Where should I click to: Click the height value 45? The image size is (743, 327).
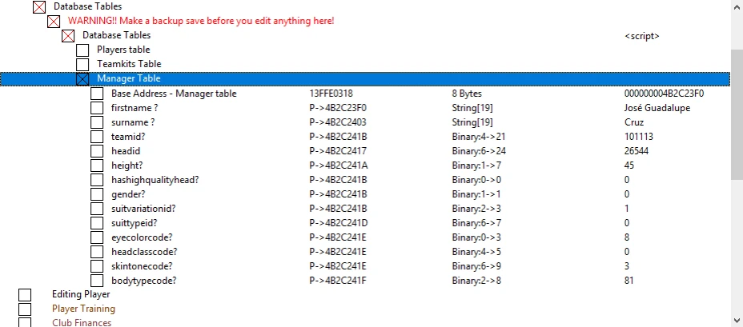[629, 165]
